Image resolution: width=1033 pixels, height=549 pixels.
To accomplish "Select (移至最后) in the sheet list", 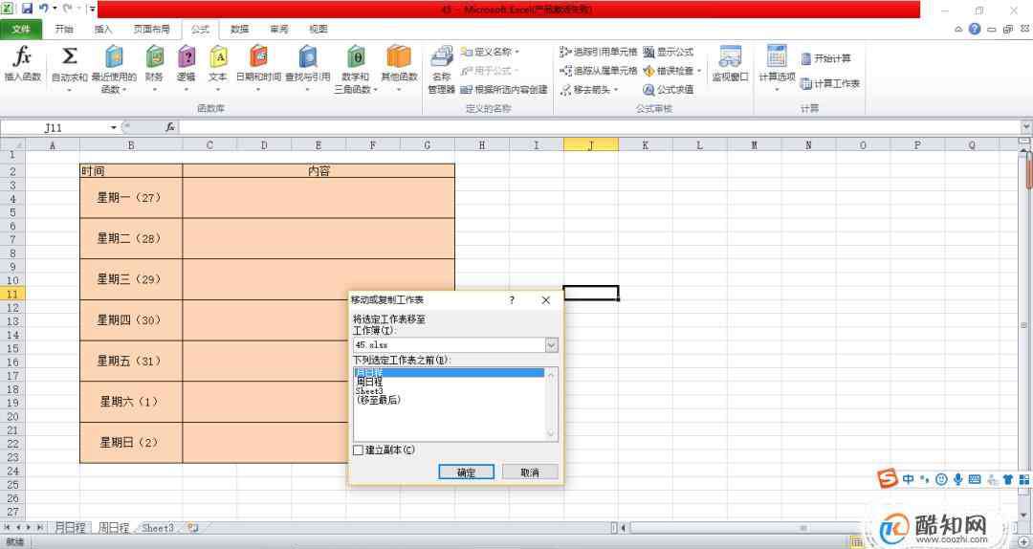I will point(378,400).
